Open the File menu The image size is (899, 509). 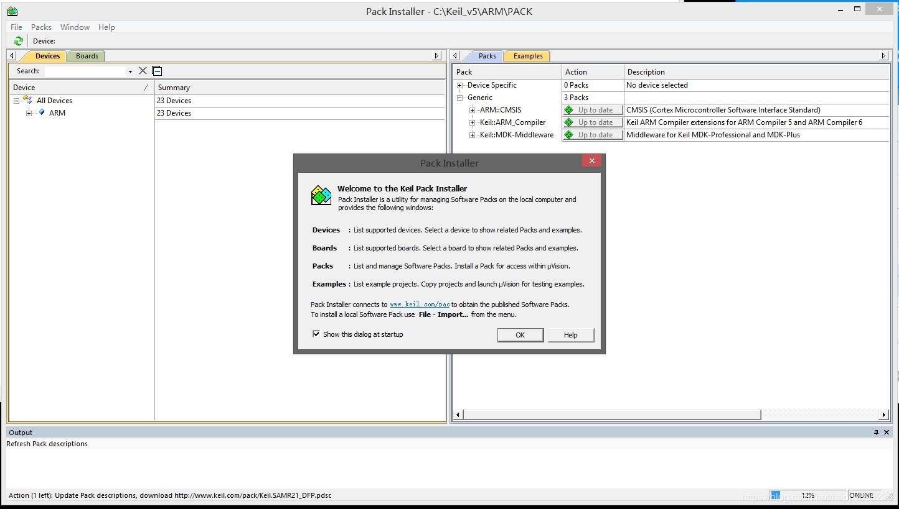[x=17, y=27]
